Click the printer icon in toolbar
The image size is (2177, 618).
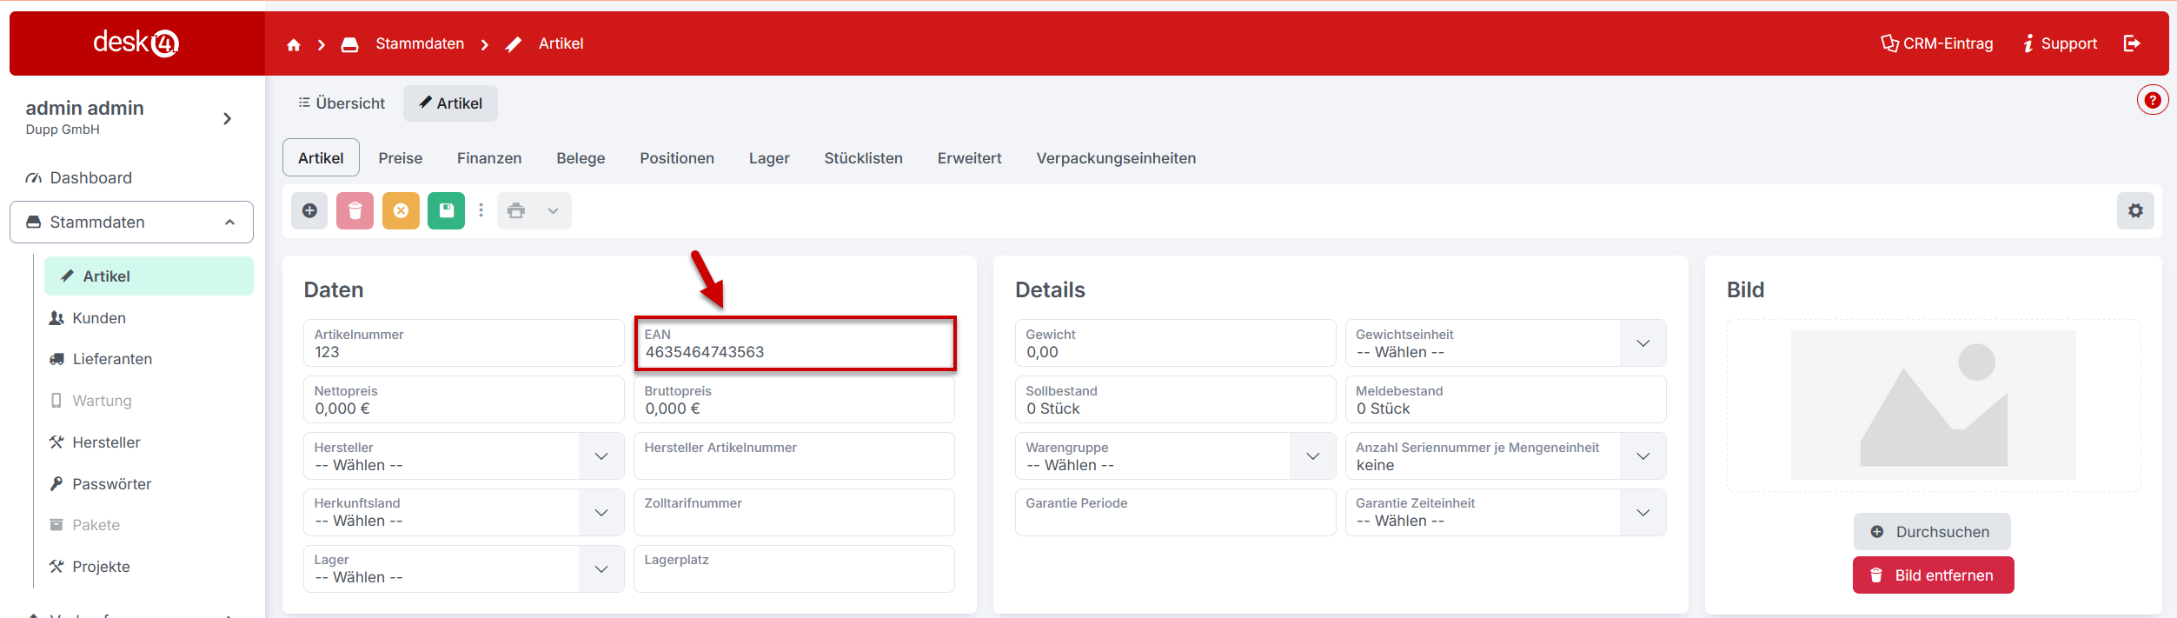[x=516, y=211]
